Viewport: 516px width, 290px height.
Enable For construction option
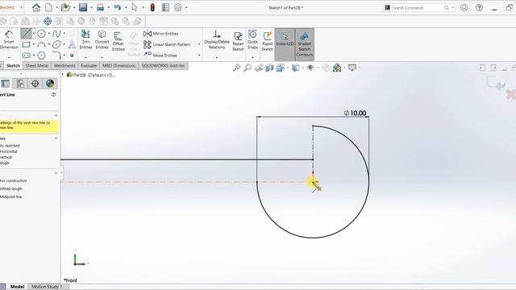(x=14, y=180)
